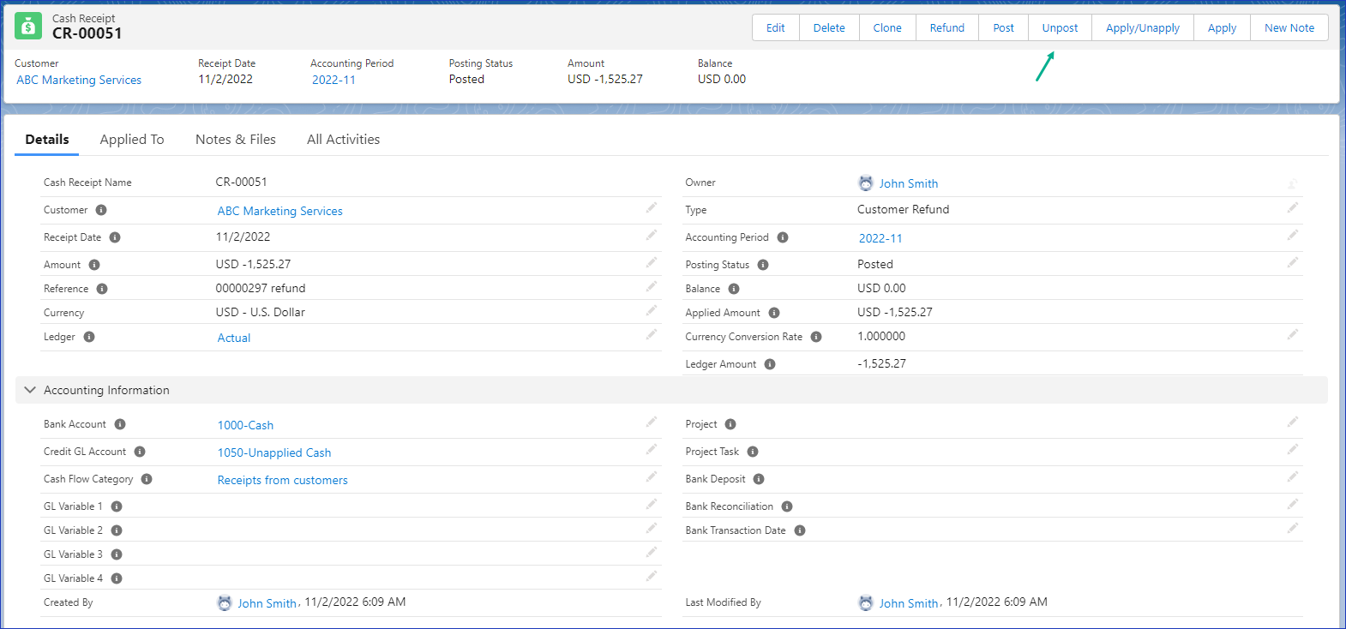Collapse the Accounting Information section
This screenshot has height=629, width=1346.
click(x=30, y=390)
